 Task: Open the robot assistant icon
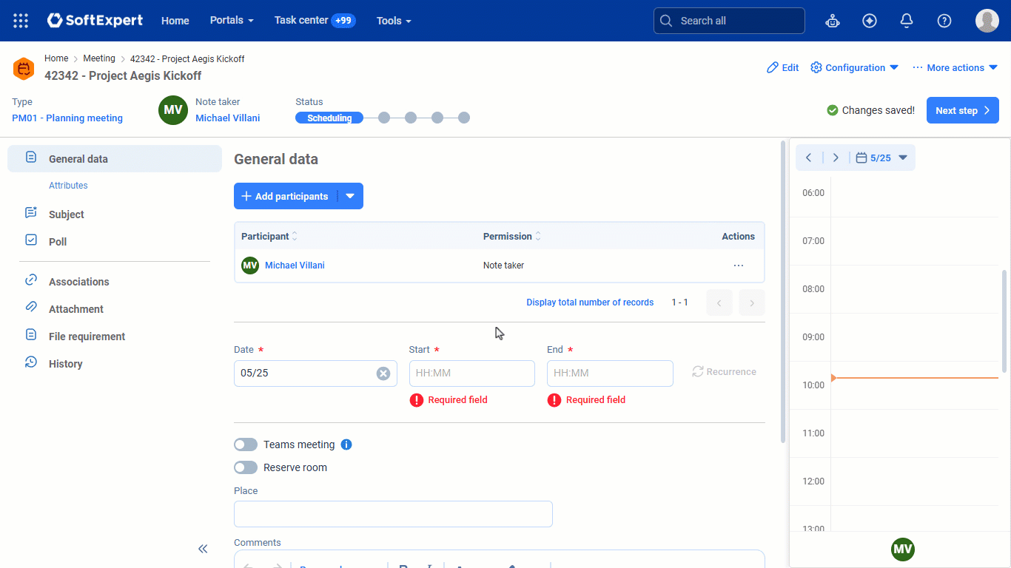coord(833,21)
